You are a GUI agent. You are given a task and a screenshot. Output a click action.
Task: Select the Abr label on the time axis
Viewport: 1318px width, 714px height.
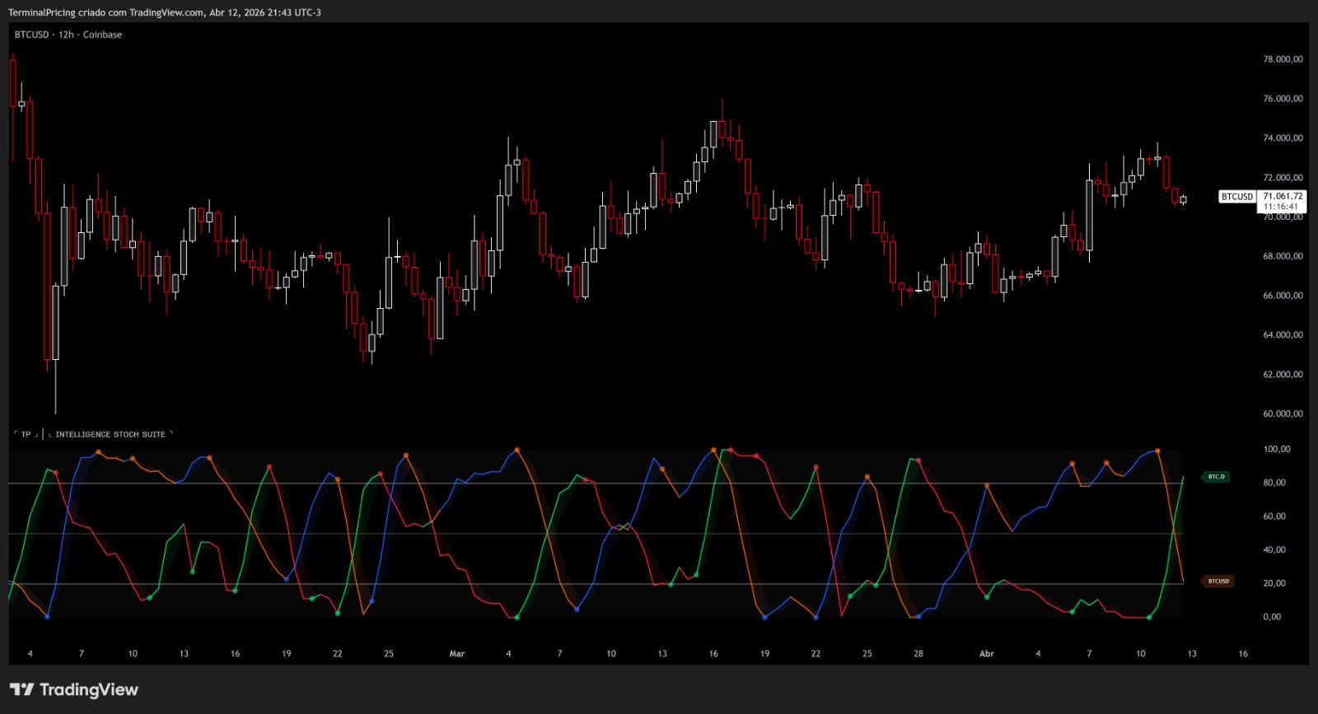[986, 654]
